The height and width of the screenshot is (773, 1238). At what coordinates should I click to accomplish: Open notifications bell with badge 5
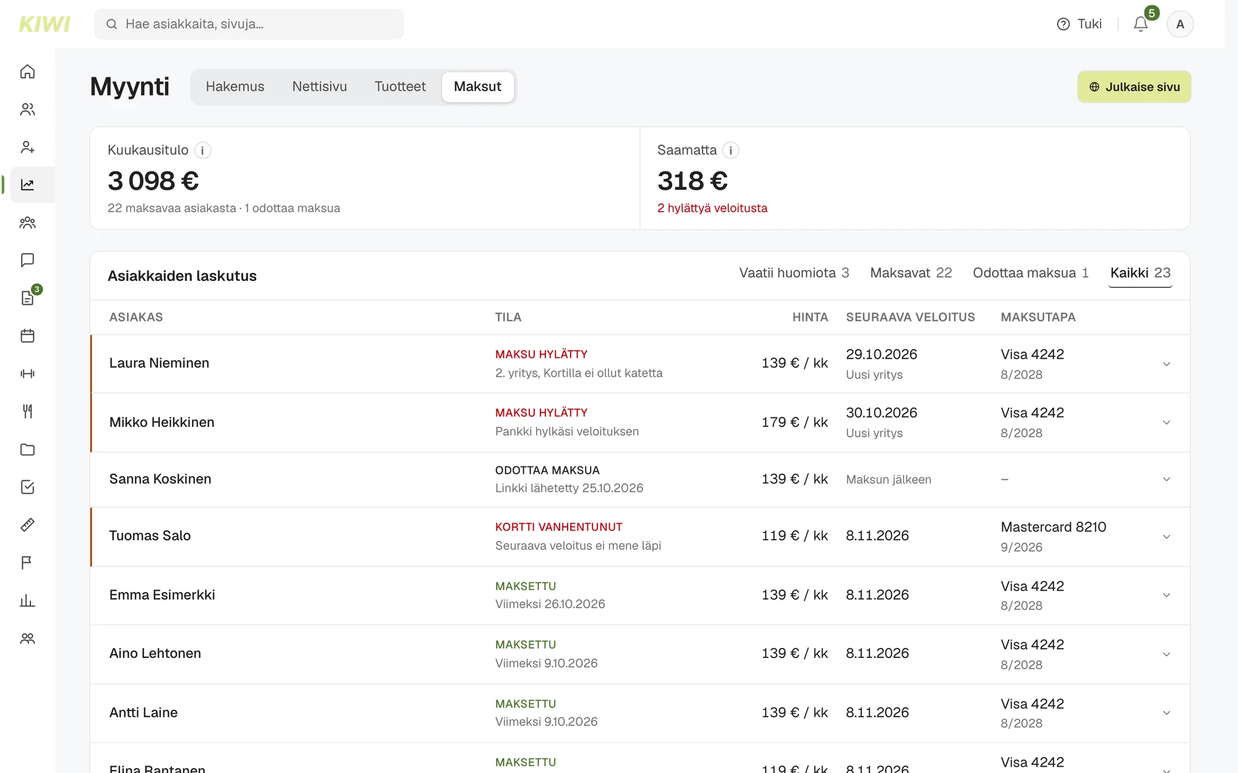click(x=1141, y=24)
